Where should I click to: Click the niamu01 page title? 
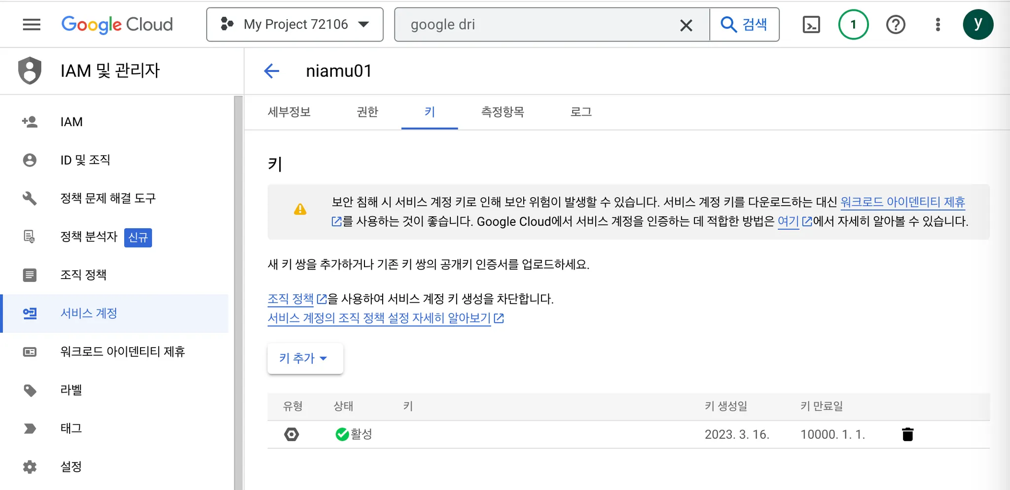tap(339, 71)
